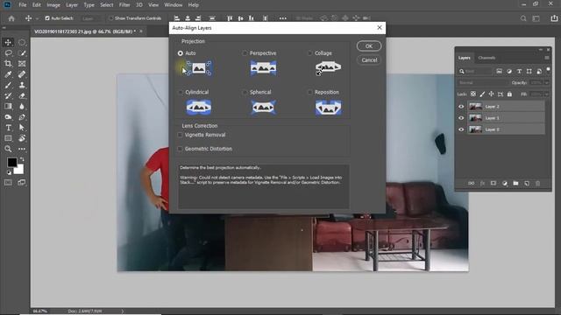Select the History Brush tool
Screen dimensions: 561x315
tap(8, 95)
